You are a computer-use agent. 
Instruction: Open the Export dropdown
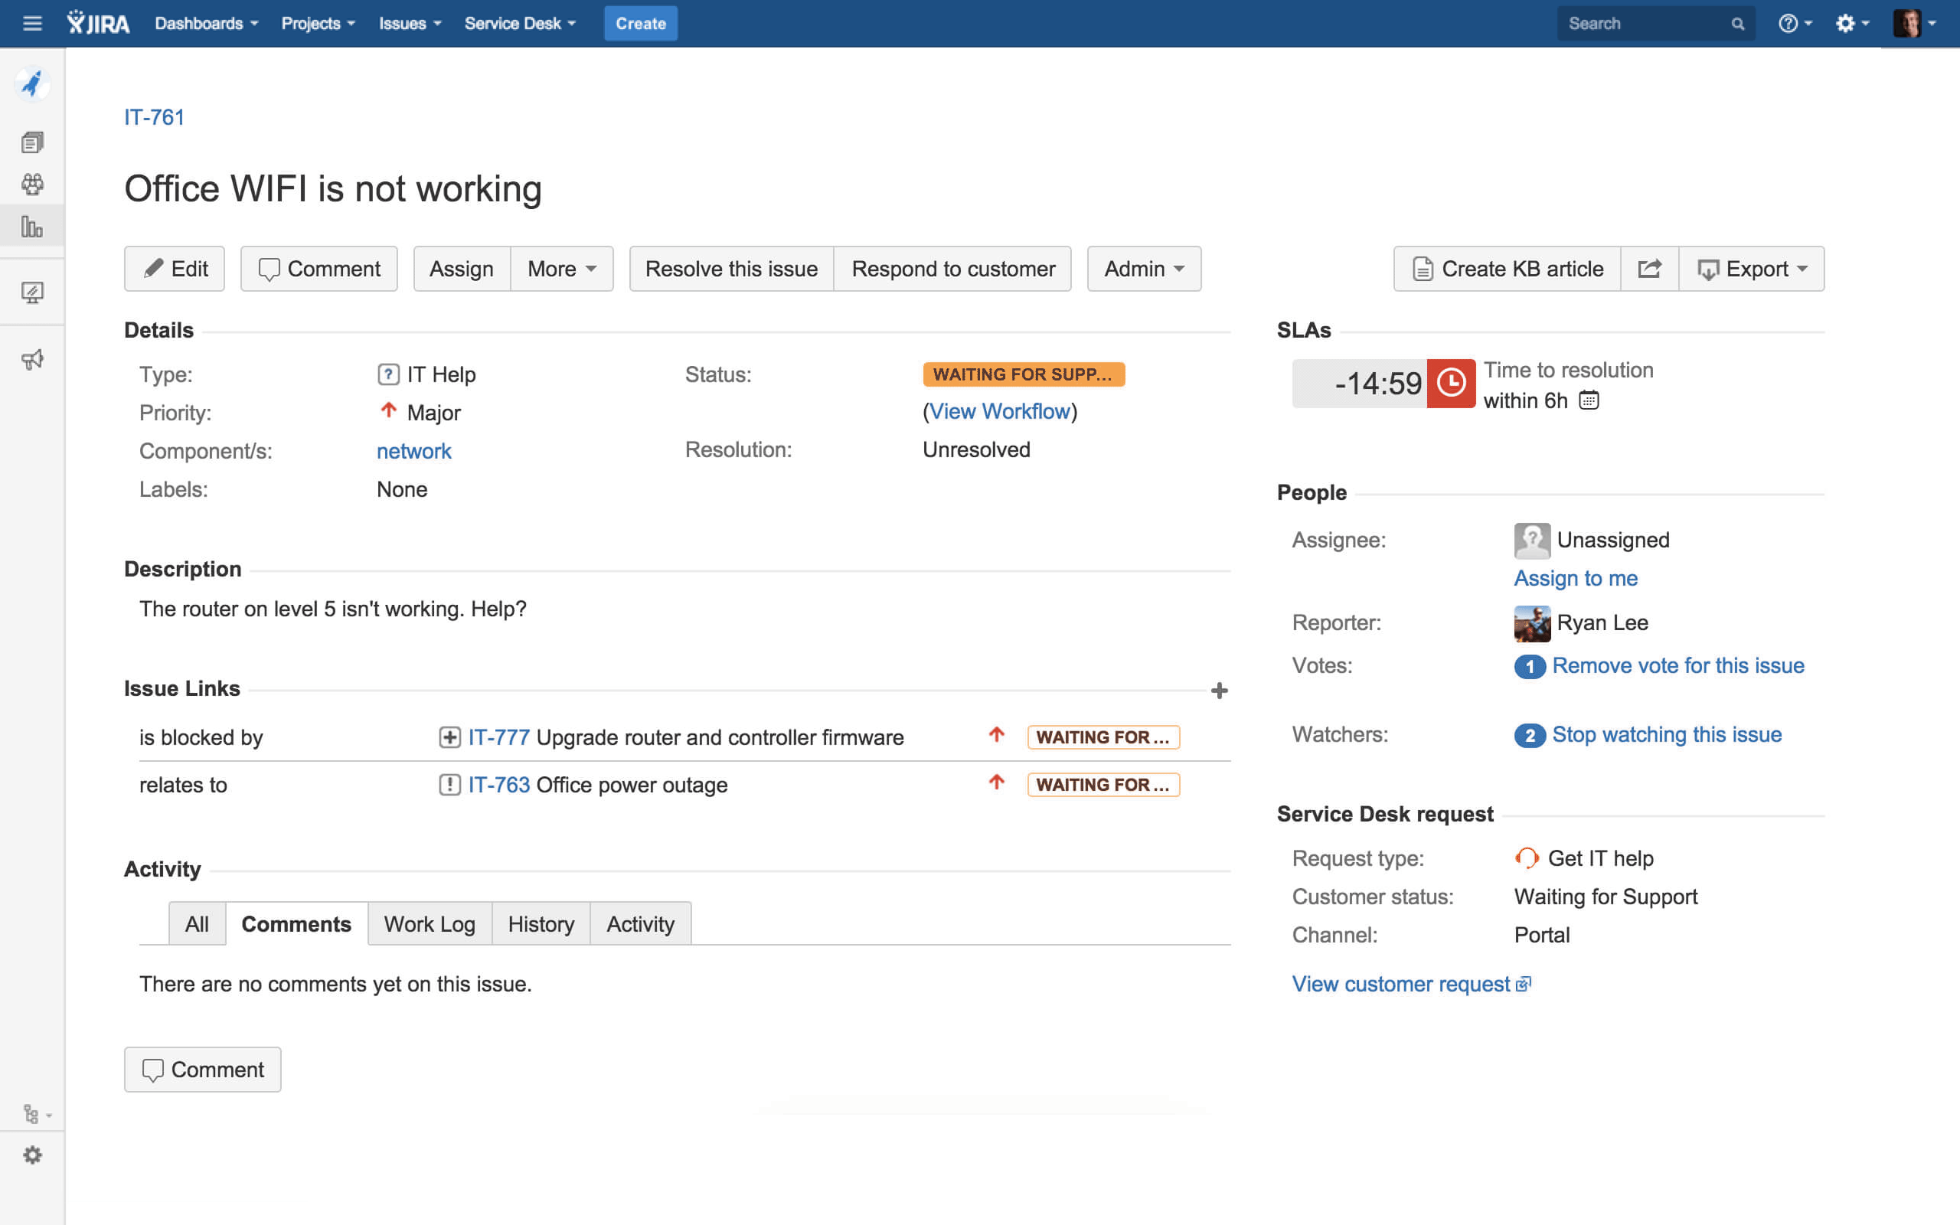pyautogui.click(x=1753, y=268)
